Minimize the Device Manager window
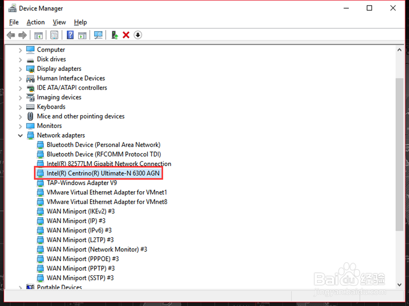The height and width of the screenshot is (306, 409). point(346,8)
